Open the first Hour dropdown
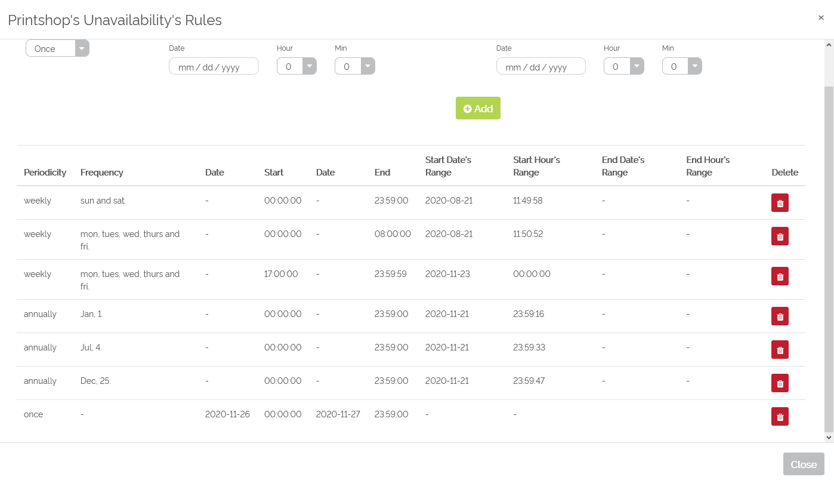Image resolution: width=834 pixels, height=483 pixels. (x=296, y=66)
